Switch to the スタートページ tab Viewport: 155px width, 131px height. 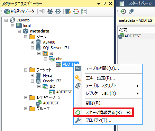[136, 3]
